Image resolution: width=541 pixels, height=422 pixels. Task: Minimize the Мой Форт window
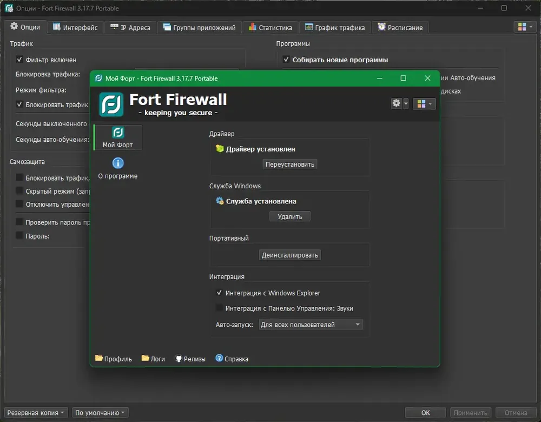point(380,78)
